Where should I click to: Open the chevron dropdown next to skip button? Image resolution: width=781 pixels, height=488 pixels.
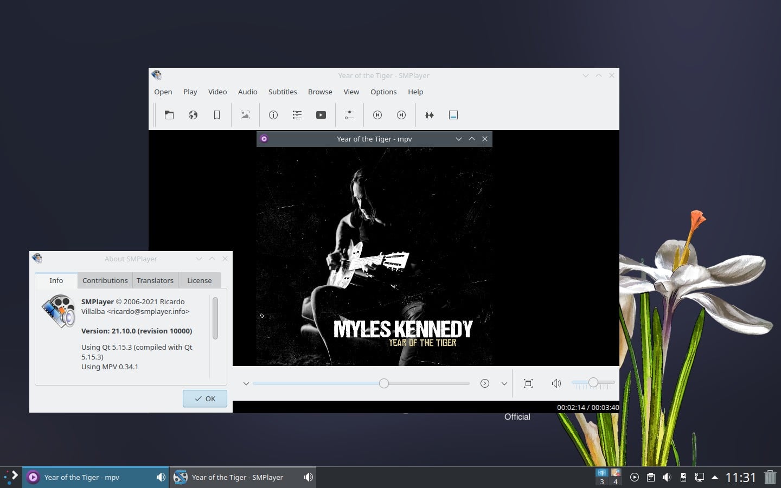click(x=504, y=383)
